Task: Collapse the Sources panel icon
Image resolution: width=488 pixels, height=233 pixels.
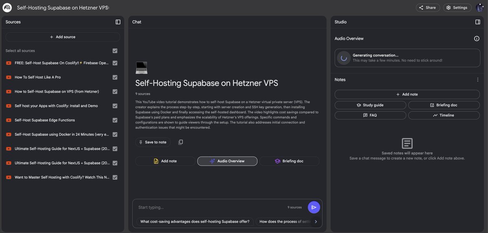Action: click(x=118, y=22)
